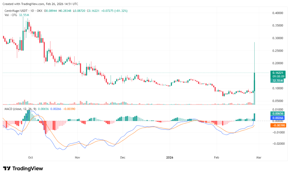Screen dimensions: 290x176
Task: Click the 32.55M volume value in legend
Action: click(24, 15)
